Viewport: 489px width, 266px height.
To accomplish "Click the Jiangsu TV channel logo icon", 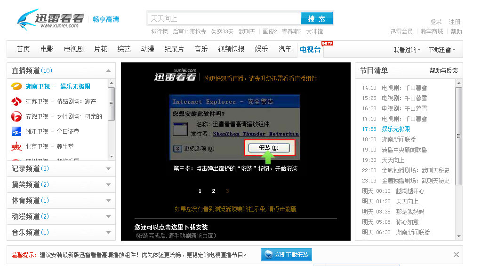I will pyautogui.click(x=16, y=101).
